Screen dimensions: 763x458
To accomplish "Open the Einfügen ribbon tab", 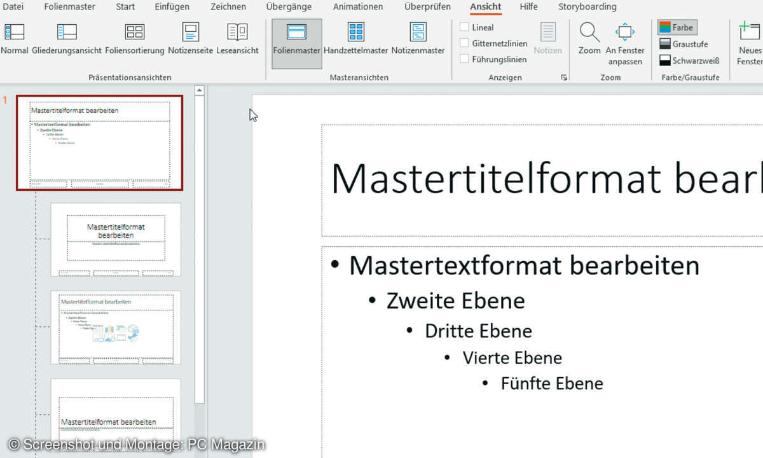I will coord(172,7).
